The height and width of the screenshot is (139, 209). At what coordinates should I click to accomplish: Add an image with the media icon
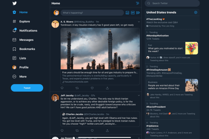point(127,13)
